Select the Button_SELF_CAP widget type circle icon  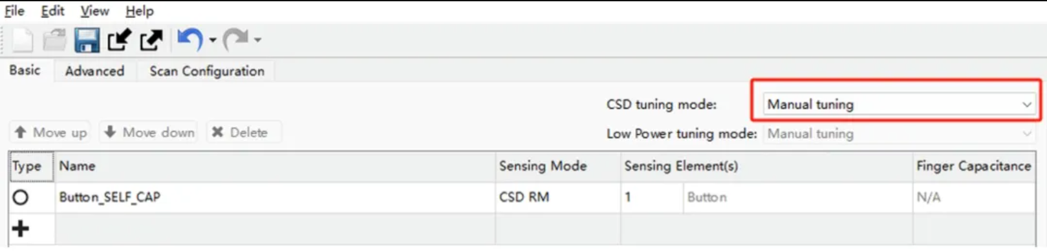21,197
